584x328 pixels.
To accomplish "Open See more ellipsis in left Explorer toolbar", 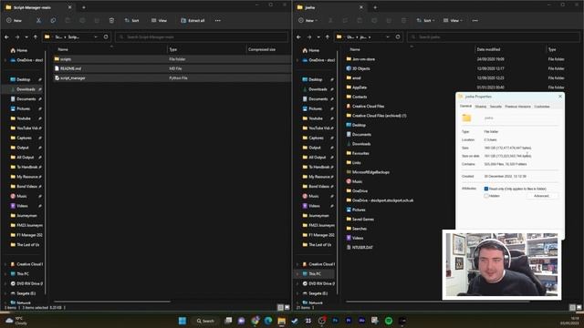I will pyautogui.click(x=218, y=20).
